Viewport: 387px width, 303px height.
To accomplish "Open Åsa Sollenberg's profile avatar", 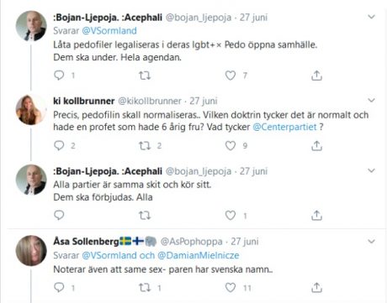I will click(31, 250).
